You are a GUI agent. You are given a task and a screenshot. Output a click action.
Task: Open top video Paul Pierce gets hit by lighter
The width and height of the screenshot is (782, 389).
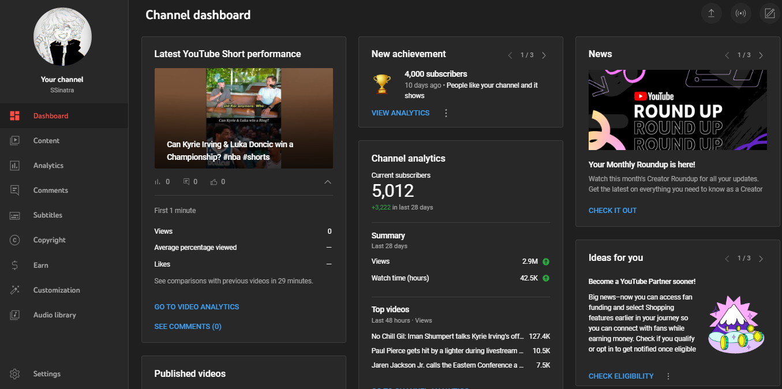461,351
